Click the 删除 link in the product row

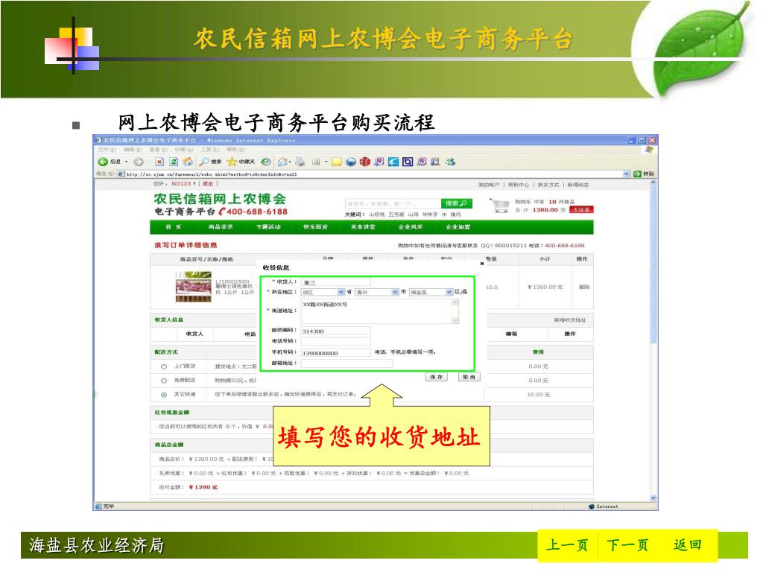tap(584, 287)
